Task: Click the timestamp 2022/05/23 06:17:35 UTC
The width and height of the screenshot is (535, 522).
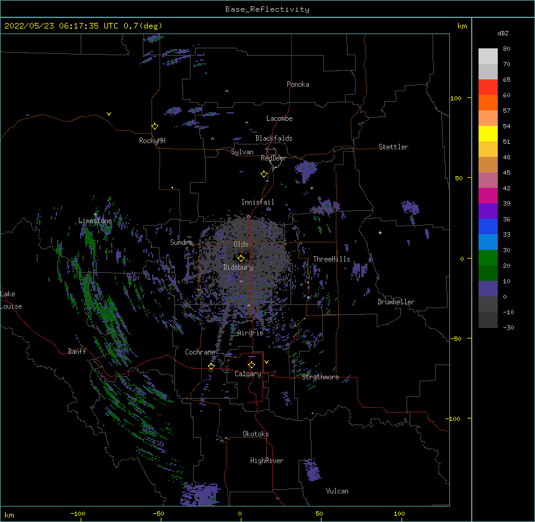Action: coord(61,26)
